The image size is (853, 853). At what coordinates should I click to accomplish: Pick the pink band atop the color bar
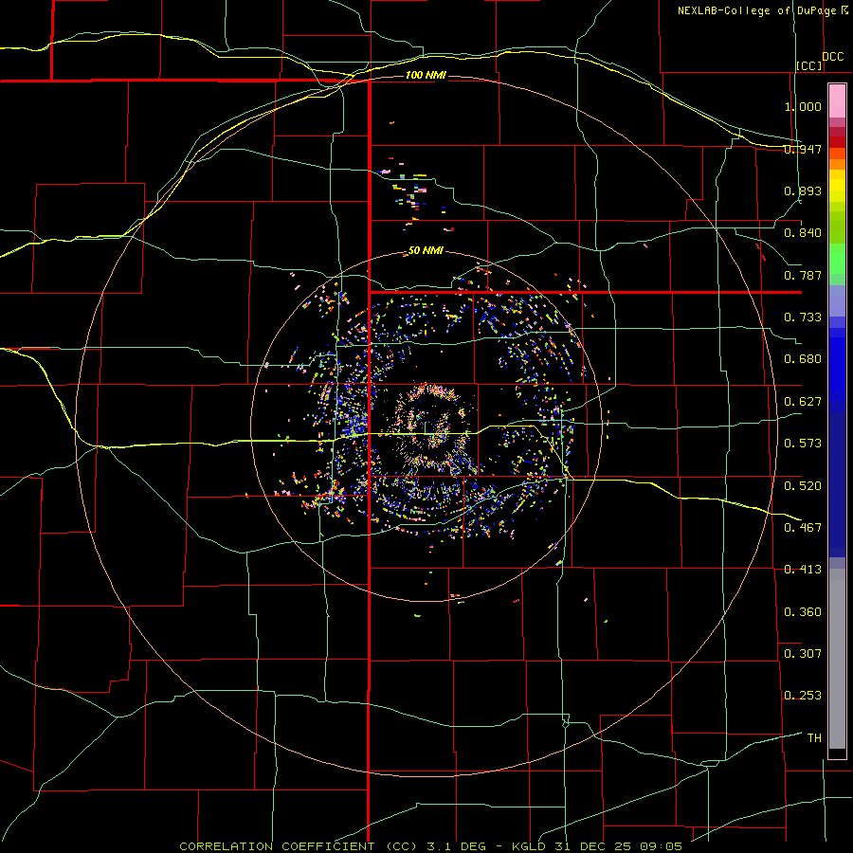837,101
